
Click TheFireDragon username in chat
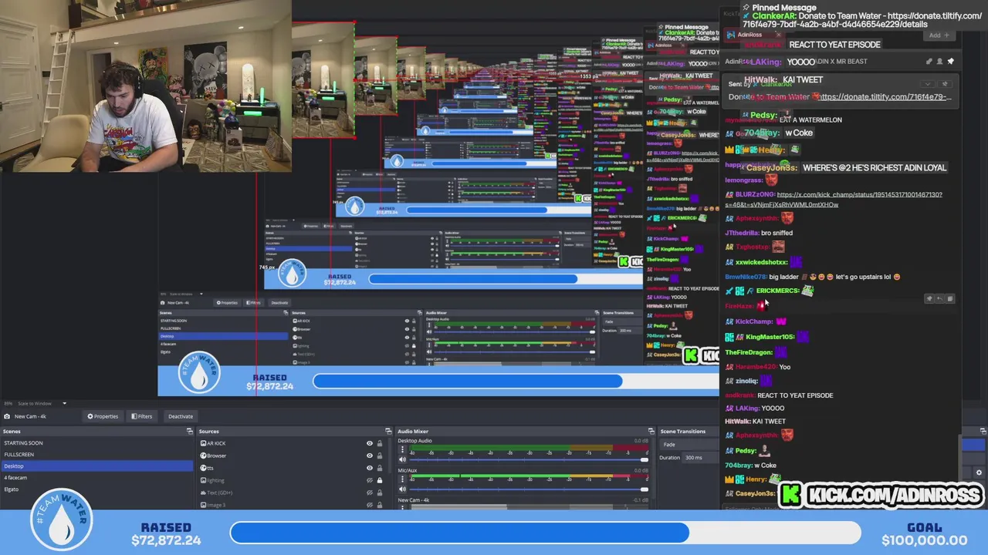pyautogui.click(x=749, y=352)
